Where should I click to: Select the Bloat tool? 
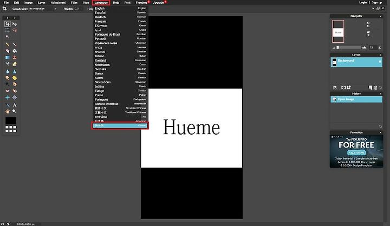(7, 97)
